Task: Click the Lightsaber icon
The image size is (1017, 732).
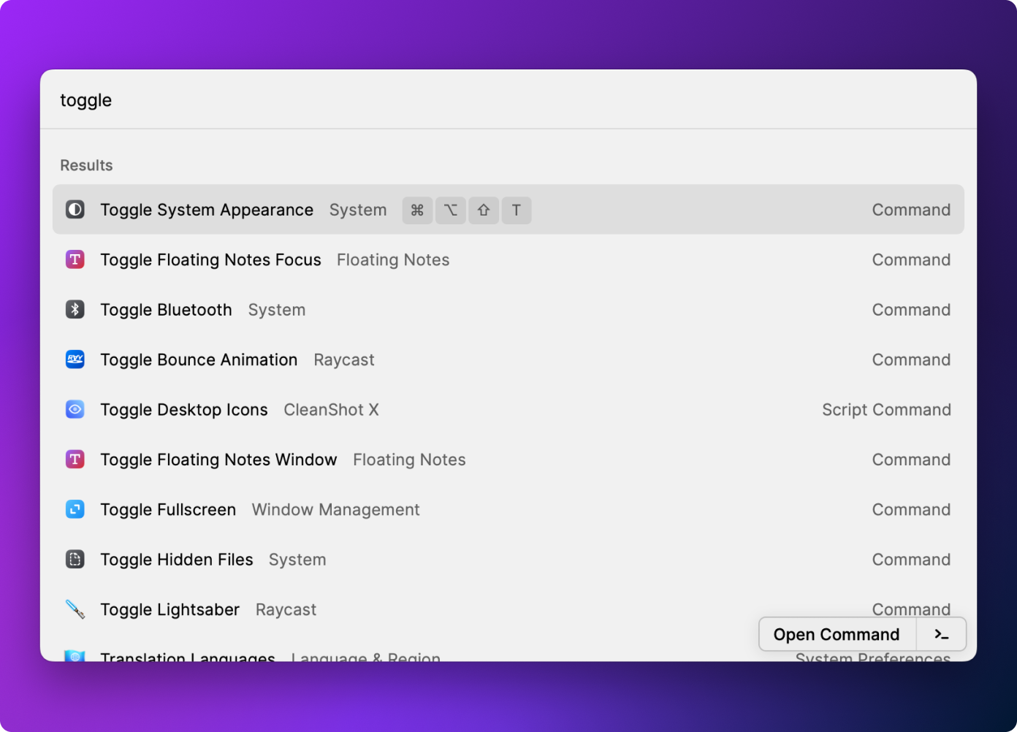Action: click(x=75, y=609)
